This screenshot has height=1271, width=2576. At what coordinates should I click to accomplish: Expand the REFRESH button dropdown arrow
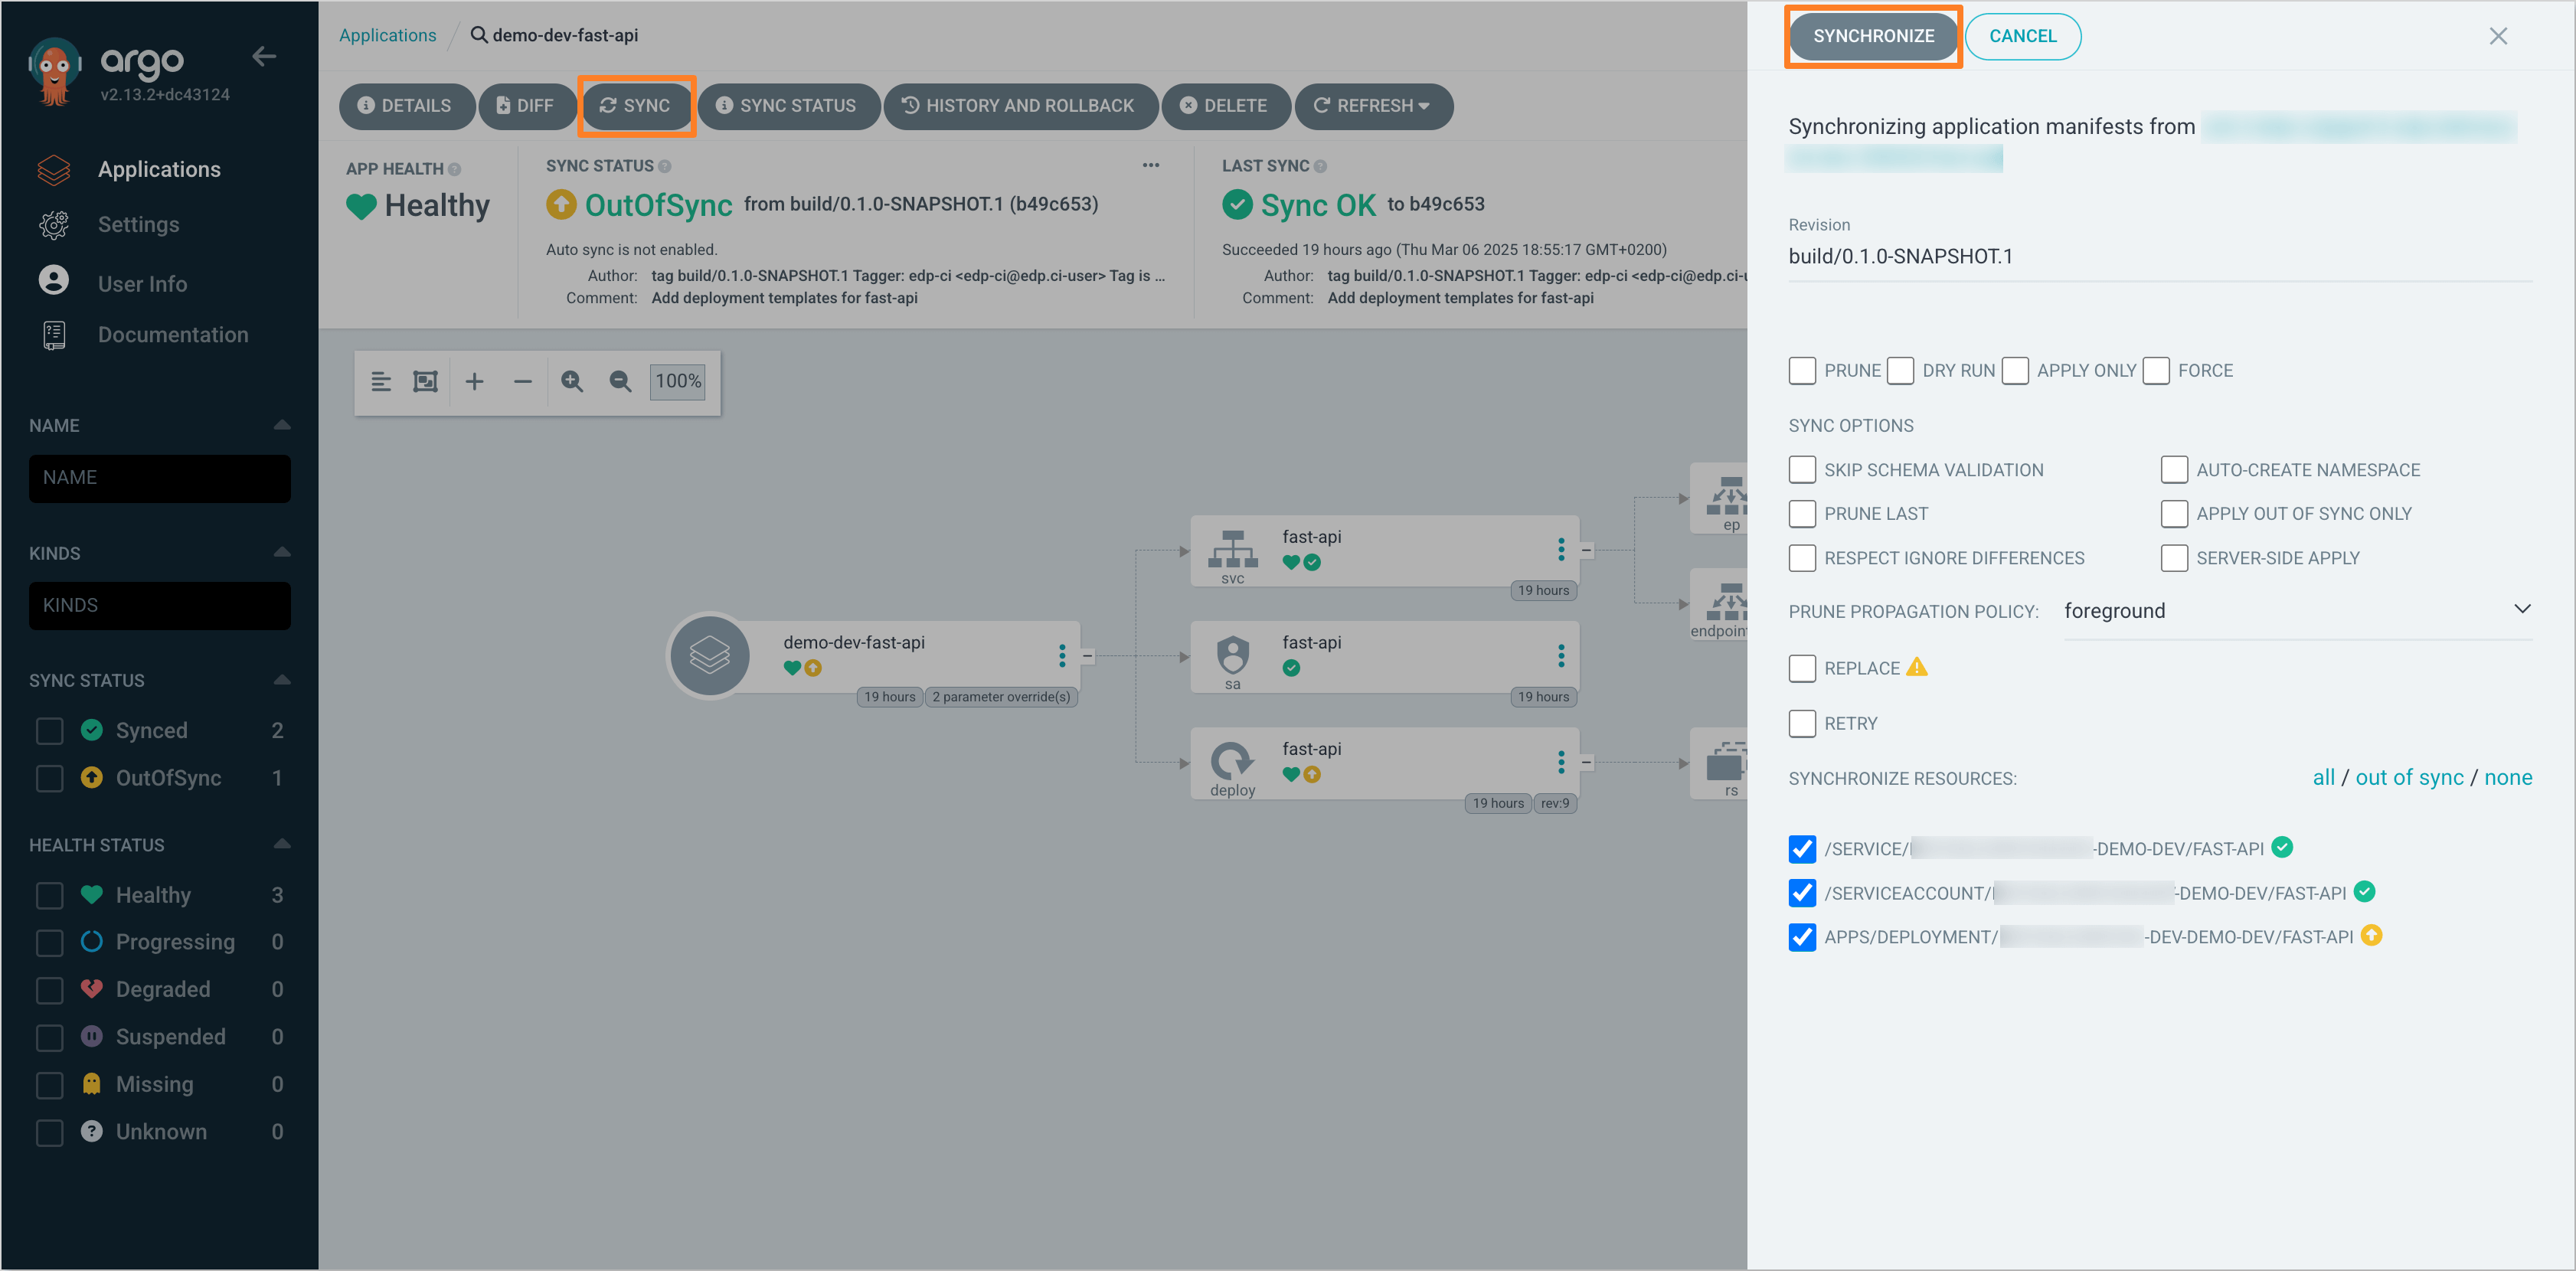coord(1427,105)
